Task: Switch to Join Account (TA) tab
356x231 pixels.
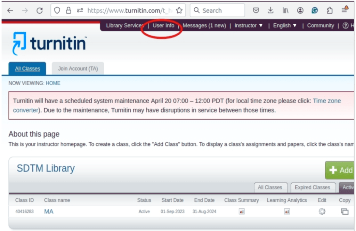Action: 78,69
